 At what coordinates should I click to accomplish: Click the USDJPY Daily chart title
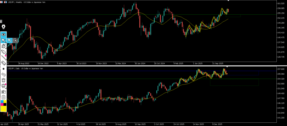25,68
